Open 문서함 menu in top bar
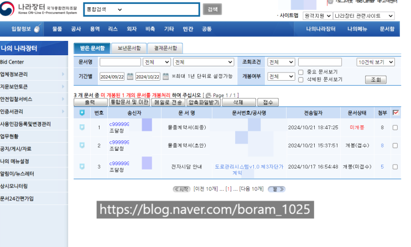This screenshot has height=247, width=411. click(387, 29)
